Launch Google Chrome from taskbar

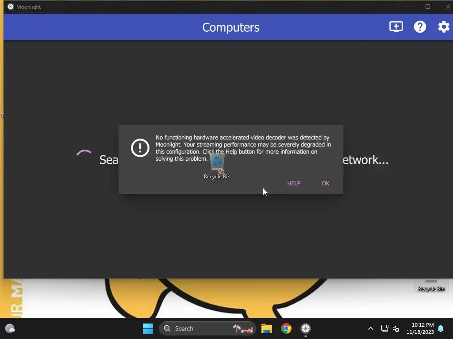[286, 328]
